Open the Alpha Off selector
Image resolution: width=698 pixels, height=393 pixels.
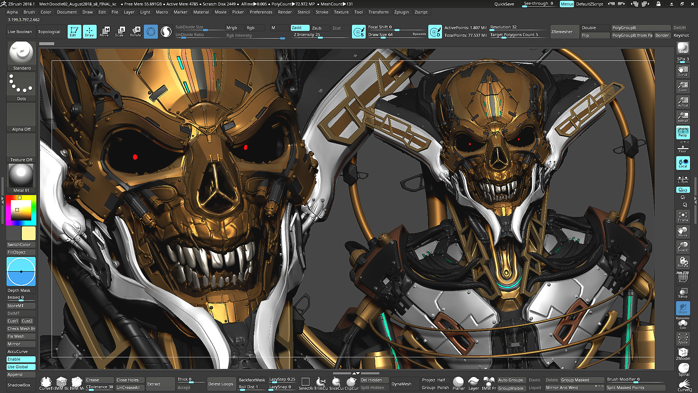pyautogui.click(x=21, y=117)
